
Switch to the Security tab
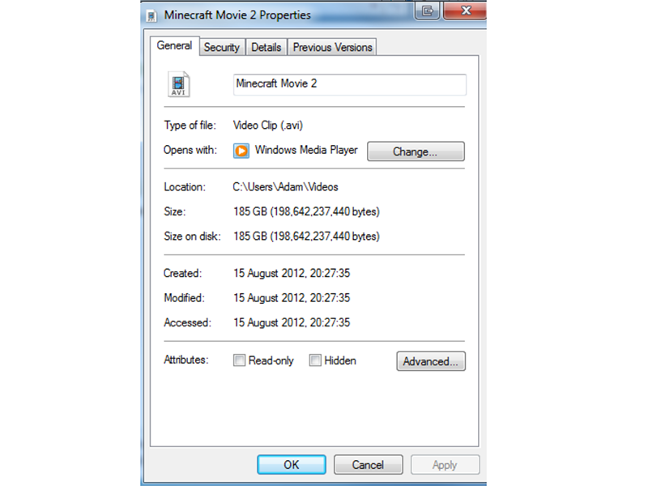point(221,47)
